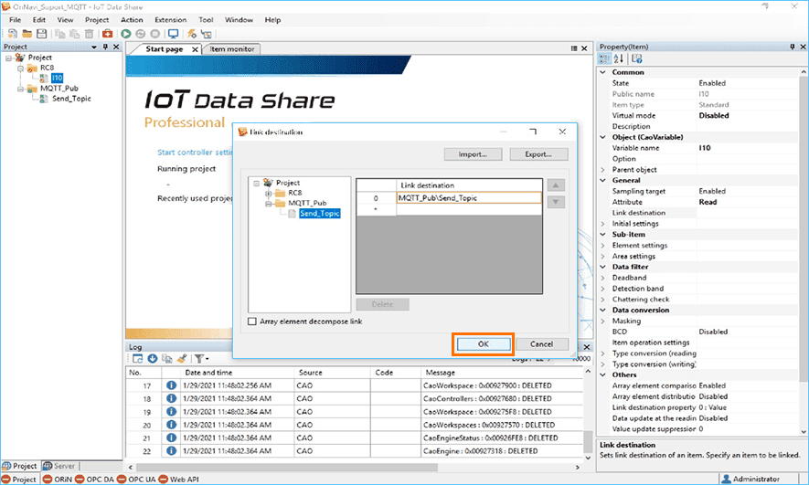Confirm link destination with OK
809x485 pixels.
[x=484, y=344]
